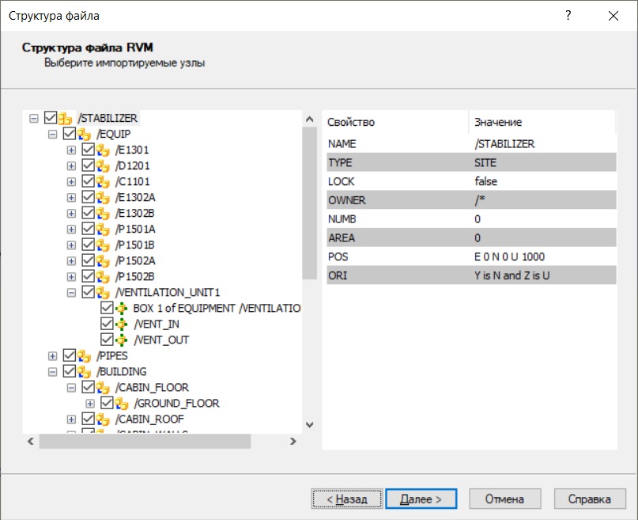This screenshot has height=520, width=638.
Task: Click the site icon next to /STABILIZER
Action: (66, 119)
